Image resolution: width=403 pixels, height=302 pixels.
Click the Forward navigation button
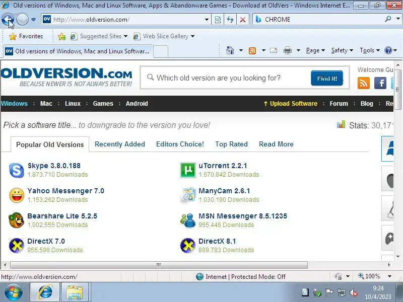tap(22, 19)
